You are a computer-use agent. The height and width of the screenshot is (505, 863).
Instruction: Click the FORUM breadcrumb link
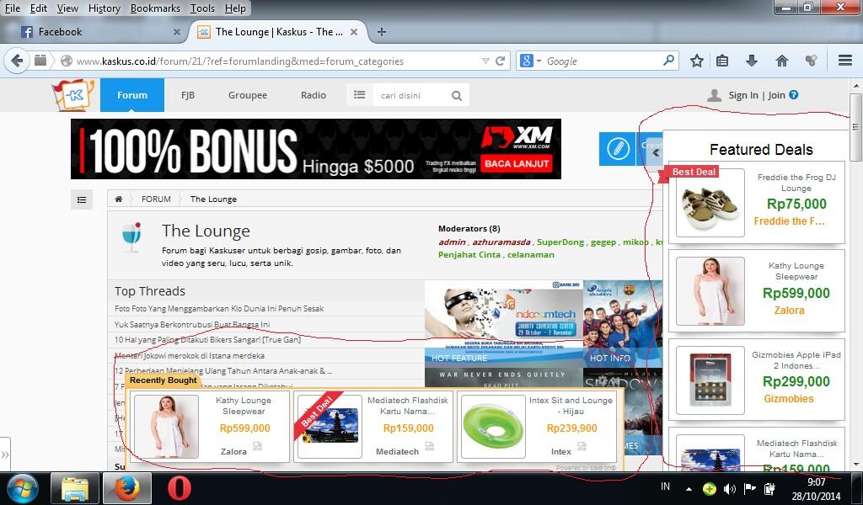click(x=156, y=199)
